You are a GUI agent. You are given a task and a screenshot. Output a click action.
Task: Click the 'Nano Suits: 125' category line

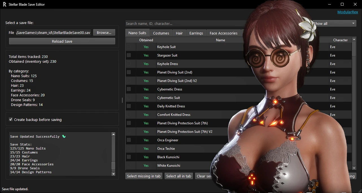pos(24,76)
